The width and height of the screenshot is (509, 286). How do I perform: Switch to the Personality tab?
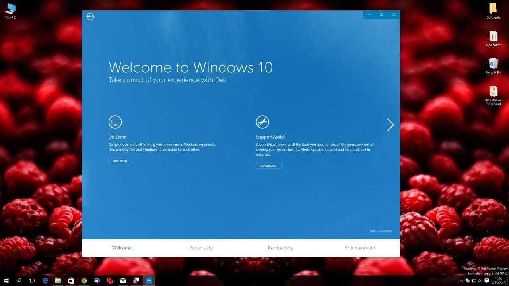point(201,248)
